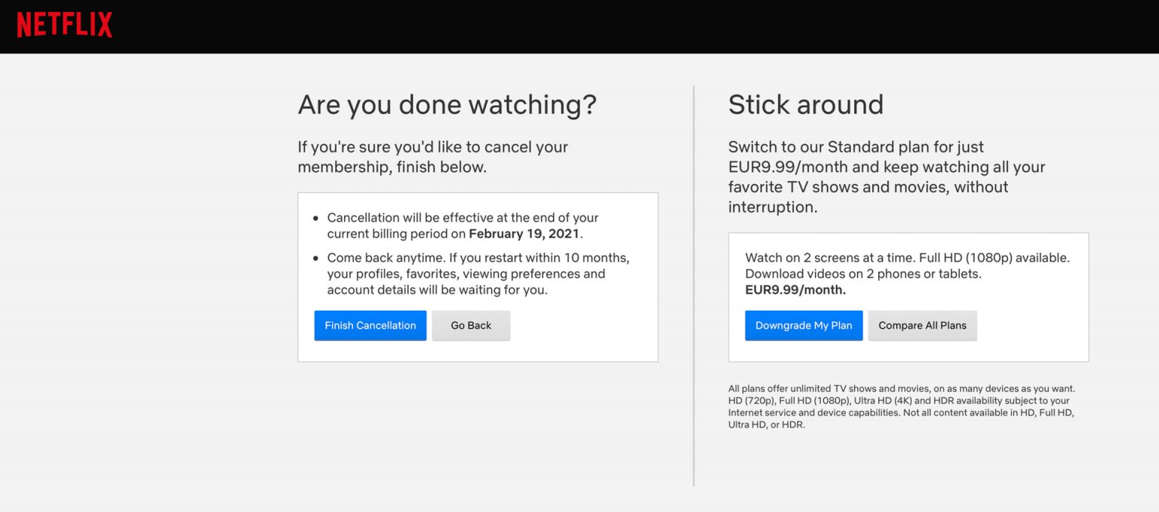Viewport: 1159px width, 512px height.
Task: Click 'Download videos on 2 phones or tablets' line
Action: click(x=863, y=274)
